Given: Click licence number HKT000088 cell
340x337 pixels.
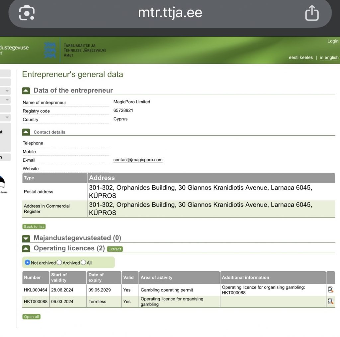Looking at the screenshot, I should pos(36,301).
